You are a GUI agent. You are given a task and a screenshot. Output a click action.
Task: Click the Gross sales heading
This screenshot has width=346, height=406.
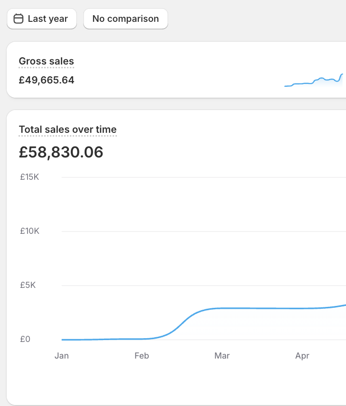tap(46, 61)
